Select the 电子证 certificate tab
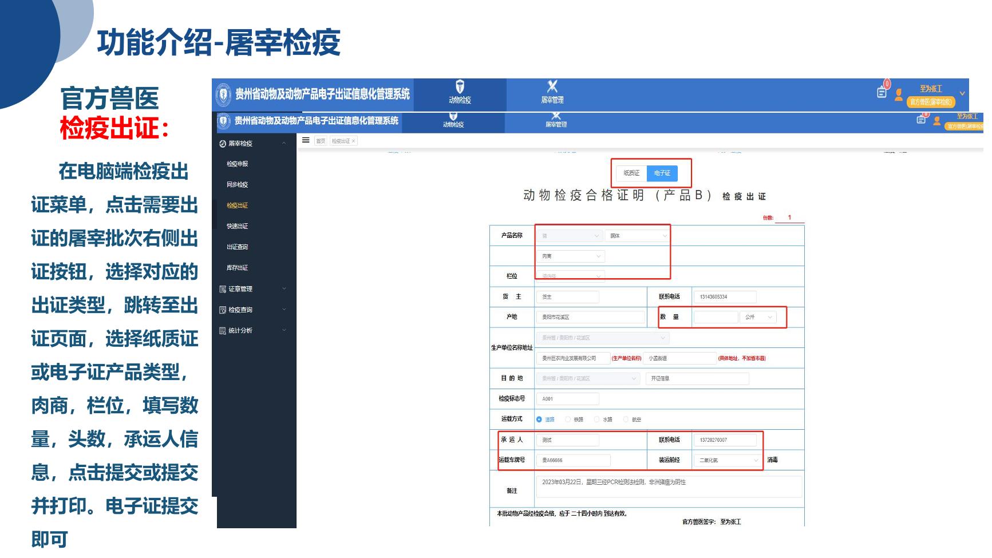This screenshot has height=558, width=992. tap(662, 173)
